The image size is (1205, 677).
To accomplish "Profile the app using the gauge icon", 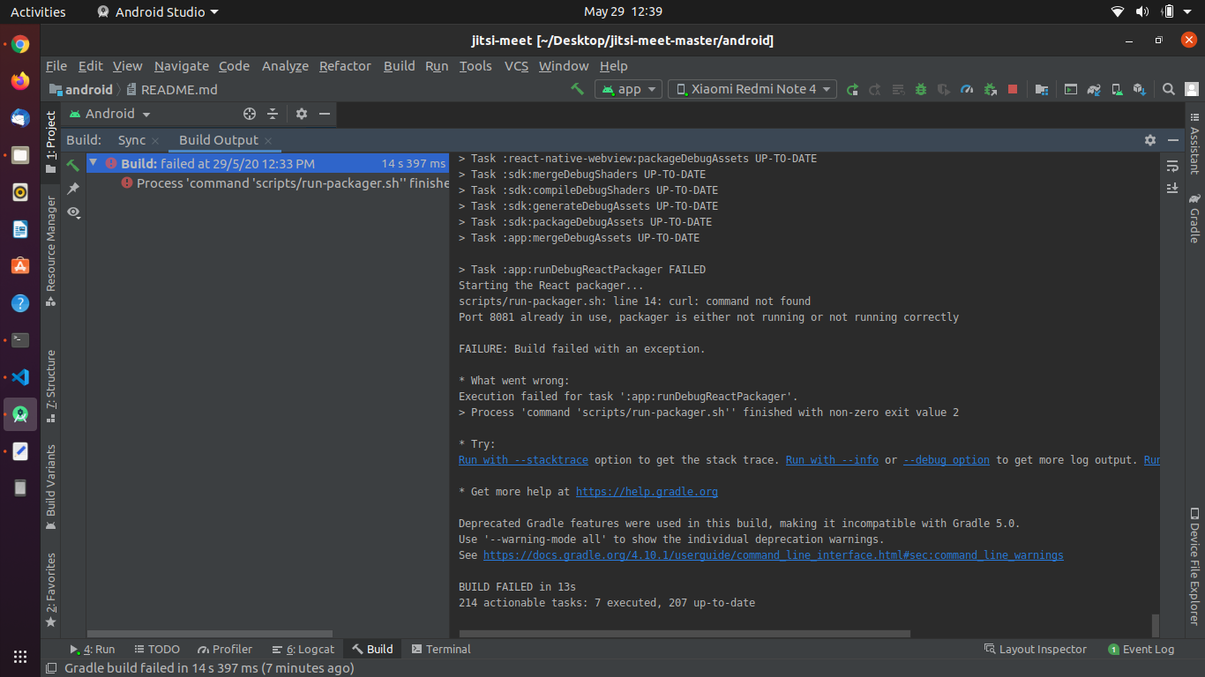I will 966,89.
